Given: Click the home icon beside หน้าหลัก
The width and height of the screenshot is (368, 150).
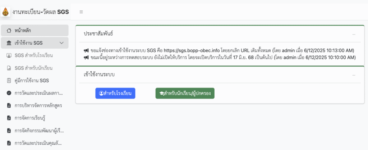Looking at the screenshot, I should click(9, 30).
